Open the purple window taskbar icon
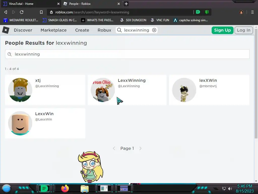The image size is (258, 194). click(124, 188)
